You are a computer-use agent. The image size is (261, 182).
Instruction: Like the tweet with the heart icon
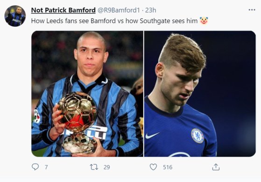tap(153, 167)
